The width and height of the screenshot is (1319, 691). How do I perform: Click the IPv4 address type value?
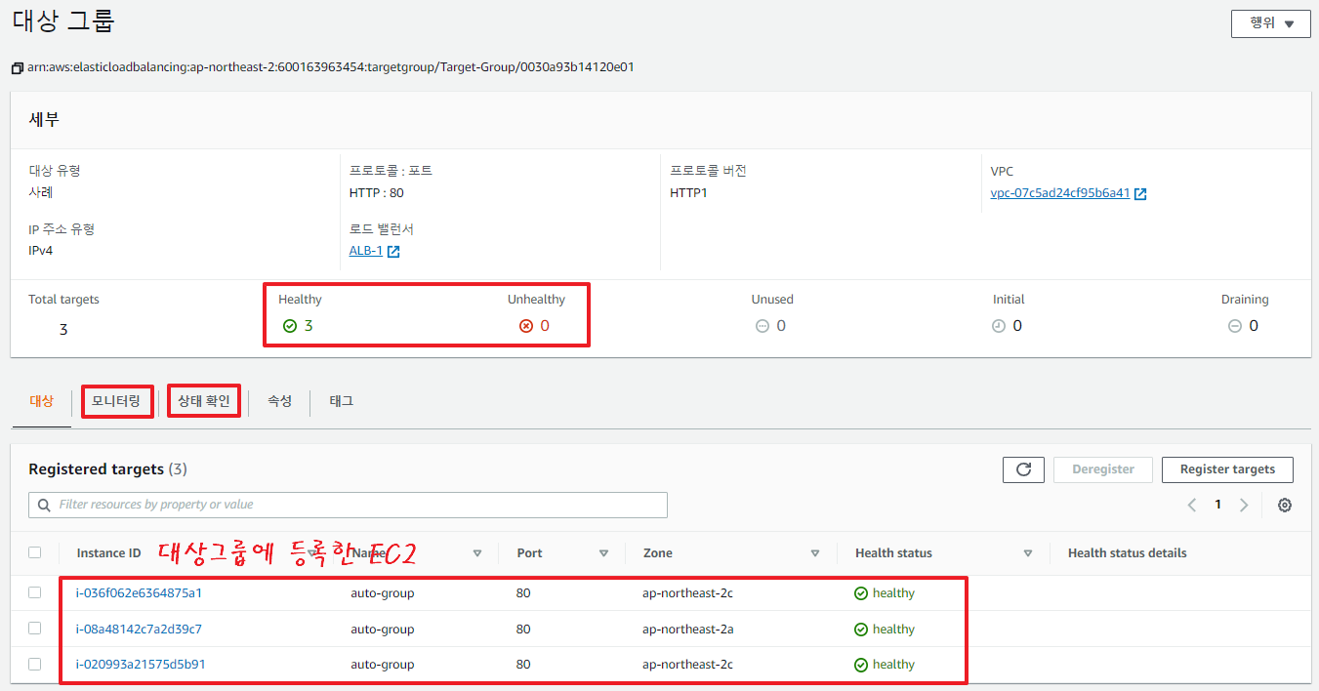click(x=42, y=251)
